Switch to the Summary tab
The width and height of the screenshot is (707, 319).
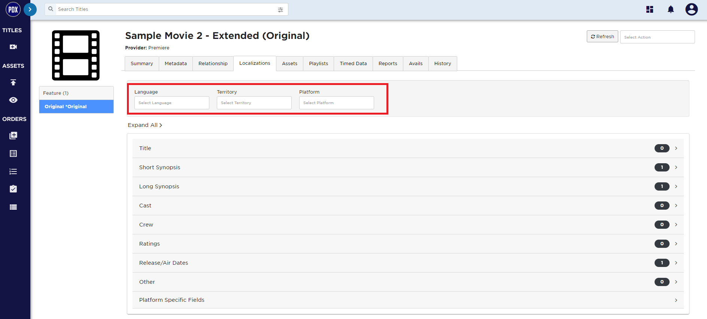[x=142, y=64]
